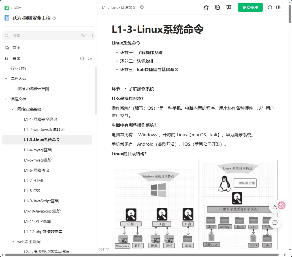Collapse the 网络安全基础 folder

pos(13,109)
